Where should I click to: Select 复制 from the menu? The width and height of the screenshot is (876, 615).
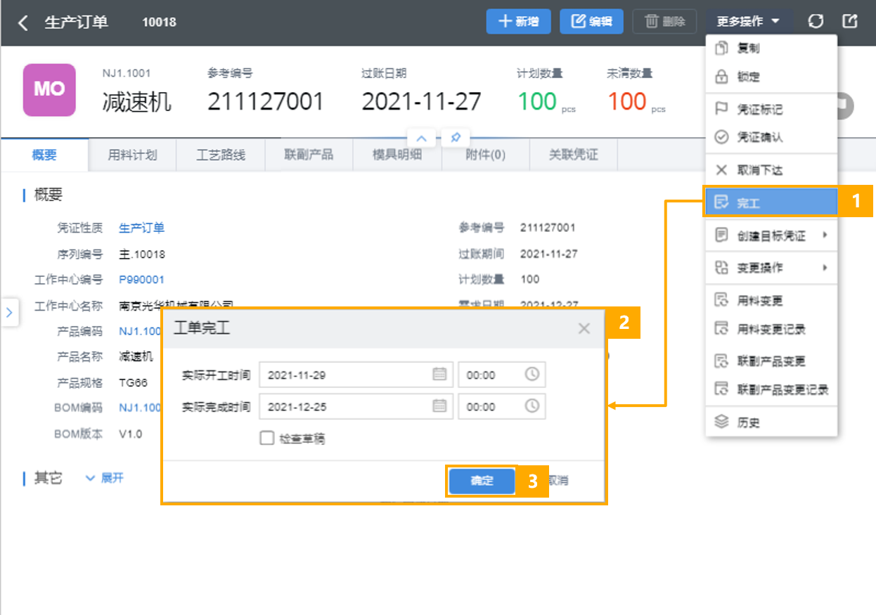pyautogui.click(x=771, y=48)
